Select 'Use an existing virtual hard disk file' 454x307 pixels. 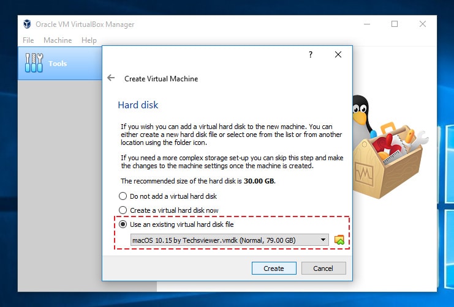124,224
